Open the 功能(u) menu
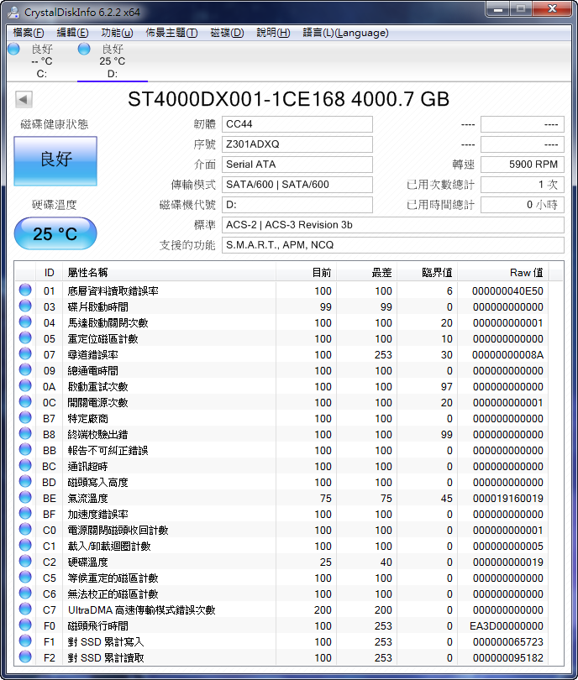 117,33
